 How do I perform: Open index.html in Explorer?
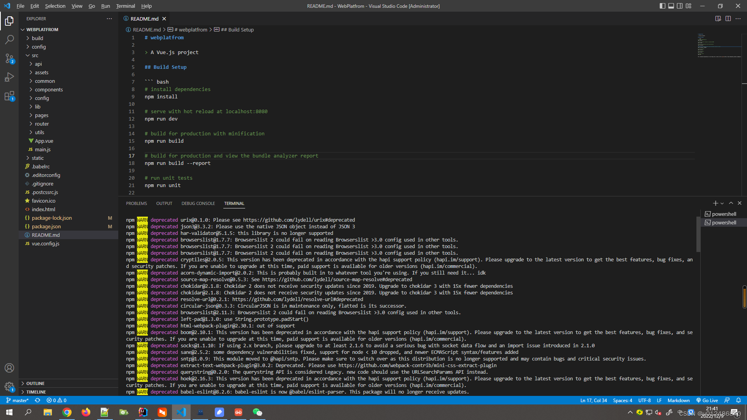click(x=44, y=209)
